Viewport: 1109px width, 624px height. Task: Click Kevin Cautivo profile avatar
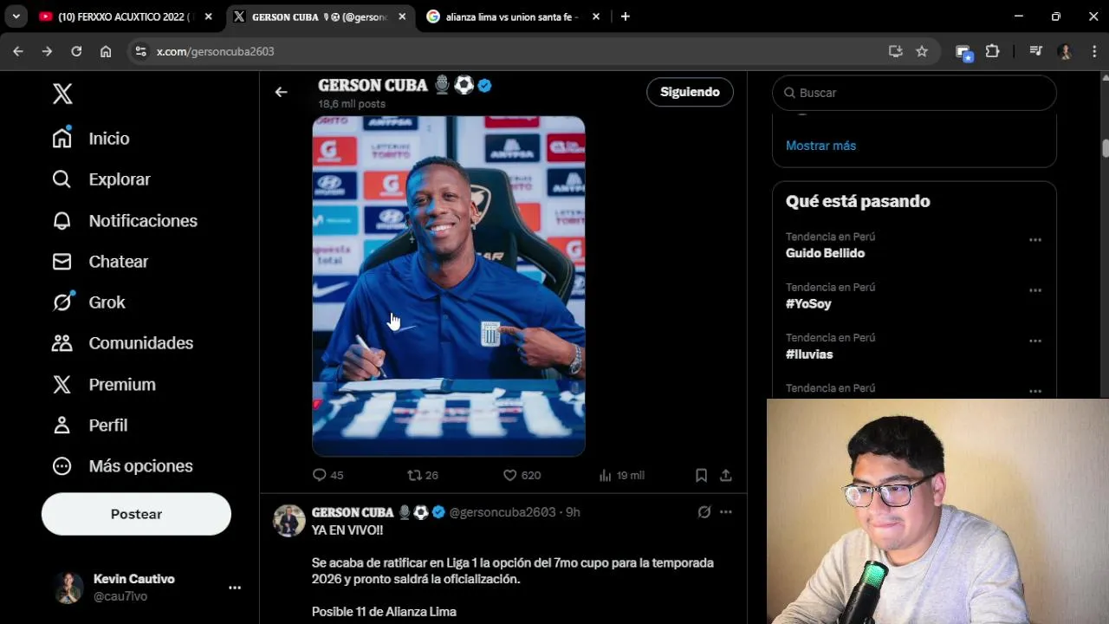pos(69,588)
